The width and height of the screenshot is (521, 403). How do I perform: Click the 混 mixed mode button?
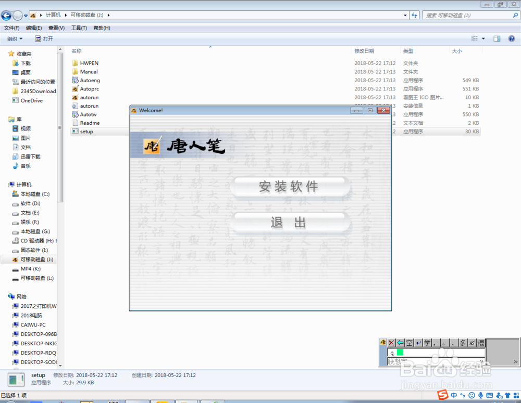[481, 343]
